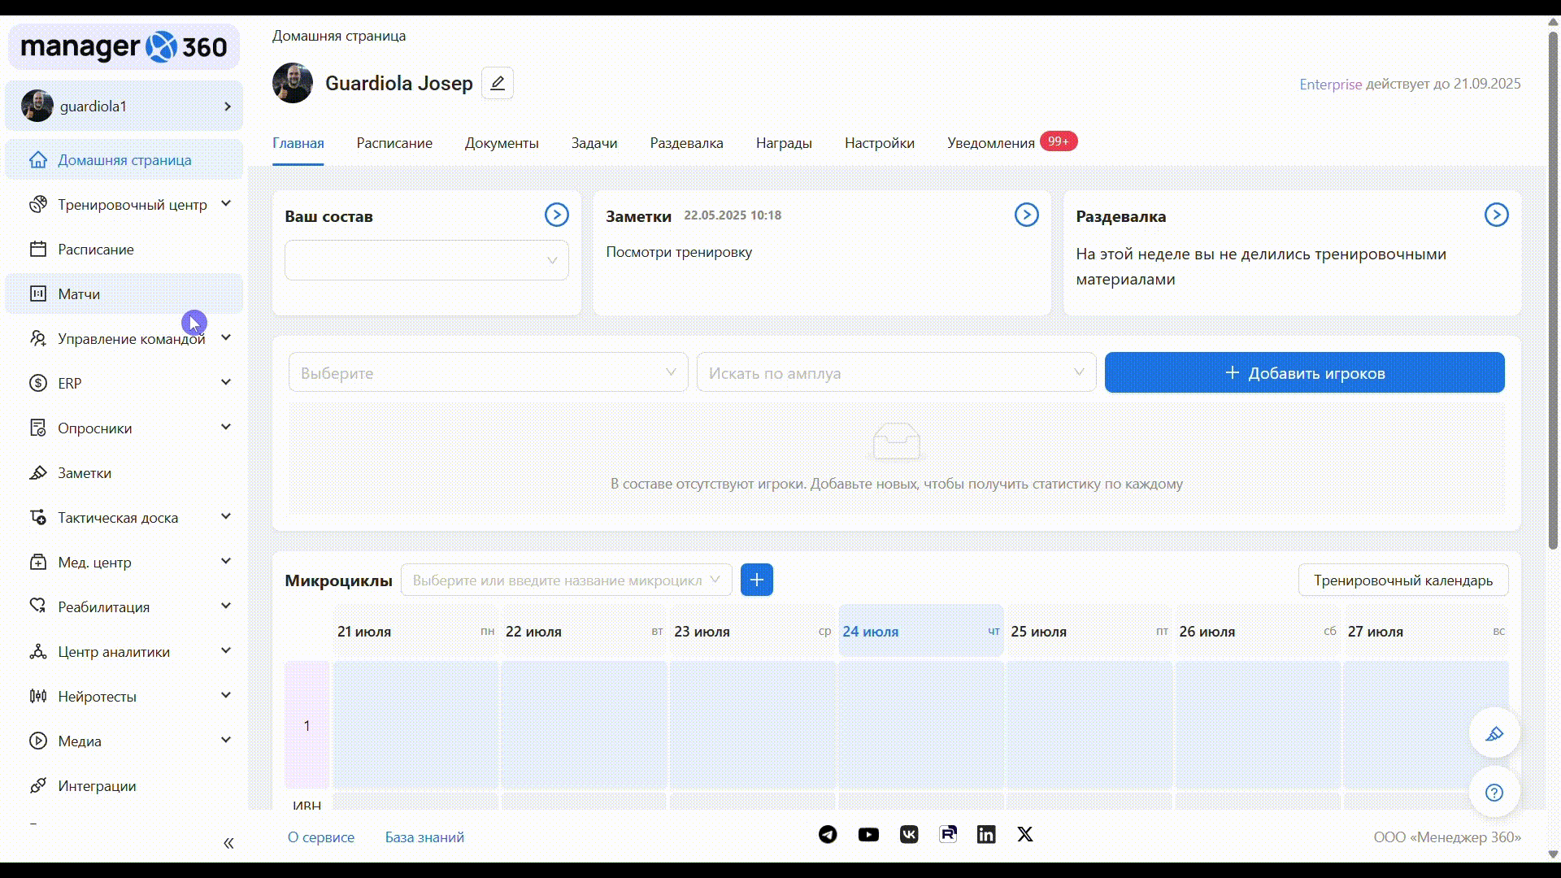1561x878 pixels.
Task: Collapse the sidebar with double-chevron icon
Action: [228, 843]
